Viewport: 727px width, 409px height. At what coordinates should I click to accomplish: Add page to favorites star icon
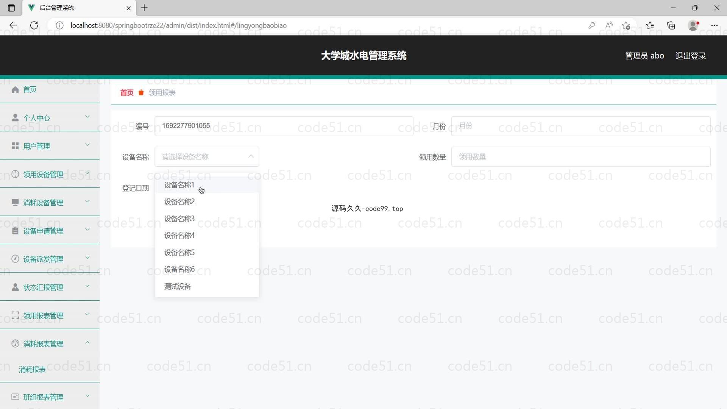click(626, 25)
